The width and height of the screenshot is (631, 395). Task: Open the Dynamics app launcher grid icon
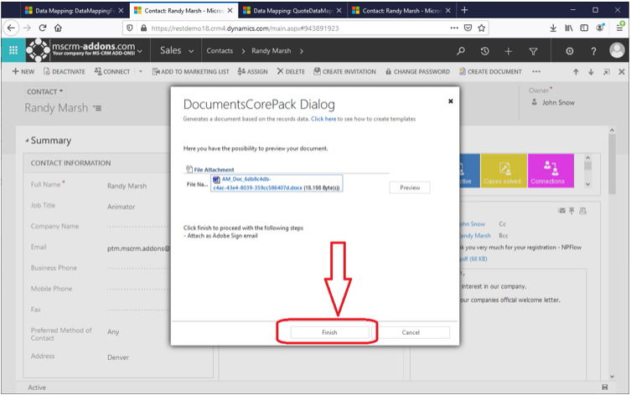(x=13, y=50)
